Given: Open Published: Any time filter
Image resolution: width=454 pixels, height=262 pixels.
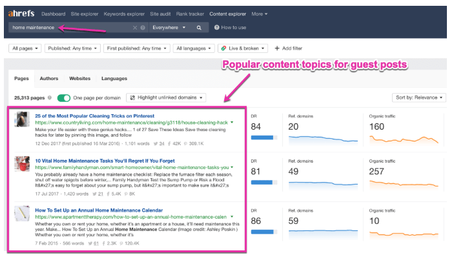Looking at the screenshot, I should (72, 48).
